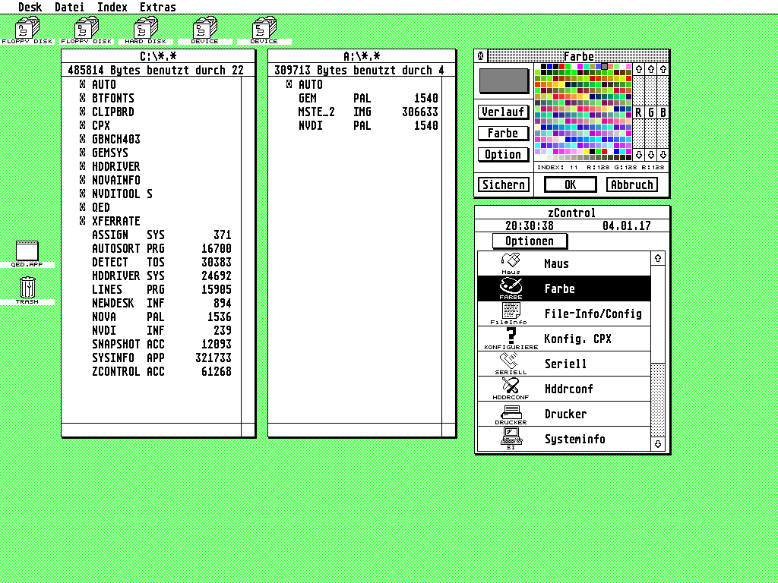Click the SI computer icon in zControl
The height and width of the screenshot is (583, 778).
(x=511, y=438)
